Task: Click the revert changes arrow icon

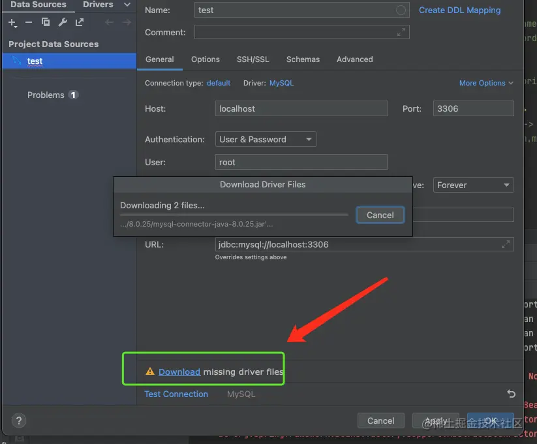Action: (511, 394)
